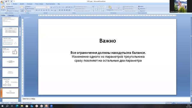The image size is (192, 108).
Task: Open Change Case (Aa) menu
Action: point(52,10)
